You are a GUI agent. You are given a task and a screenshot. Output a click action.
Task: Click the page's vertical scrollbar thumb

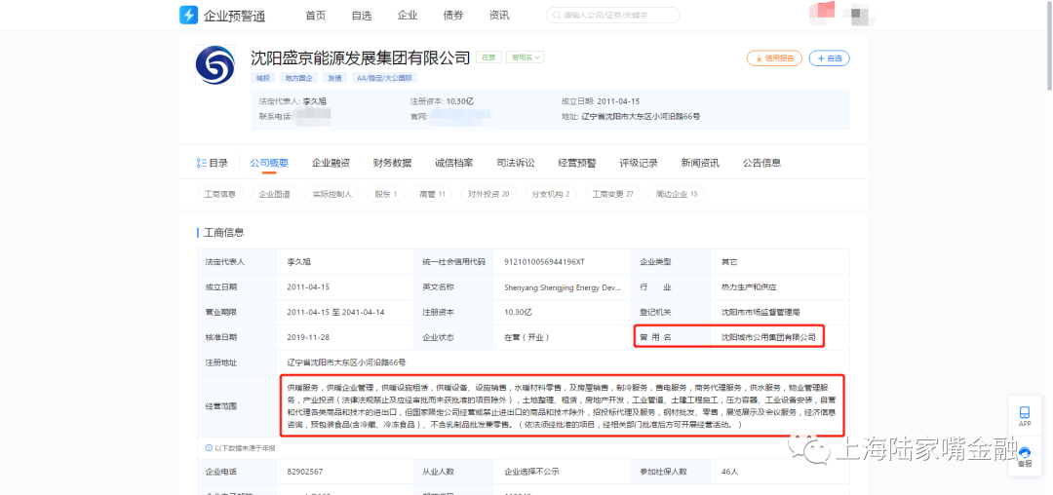click(x=1048, y=46)
